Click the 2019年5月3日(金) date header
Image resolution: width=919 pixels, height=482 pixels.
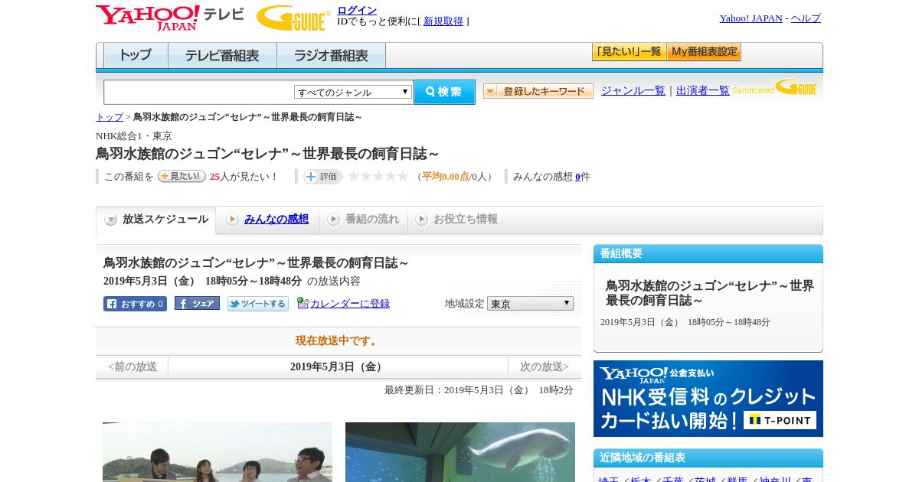click(x=338, y=367)
